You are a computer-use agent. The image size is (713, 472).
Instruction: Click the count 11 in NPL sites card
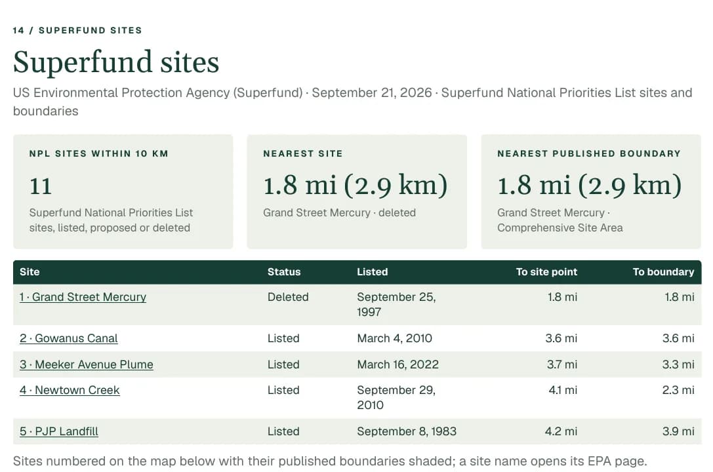pyautogui.click(x=41, y=186)
